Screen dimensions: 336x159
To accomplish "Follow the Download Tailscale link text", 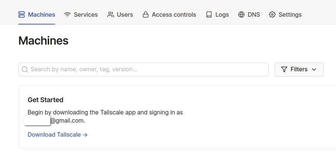I will pyautogui.click(x=54, y=135).
